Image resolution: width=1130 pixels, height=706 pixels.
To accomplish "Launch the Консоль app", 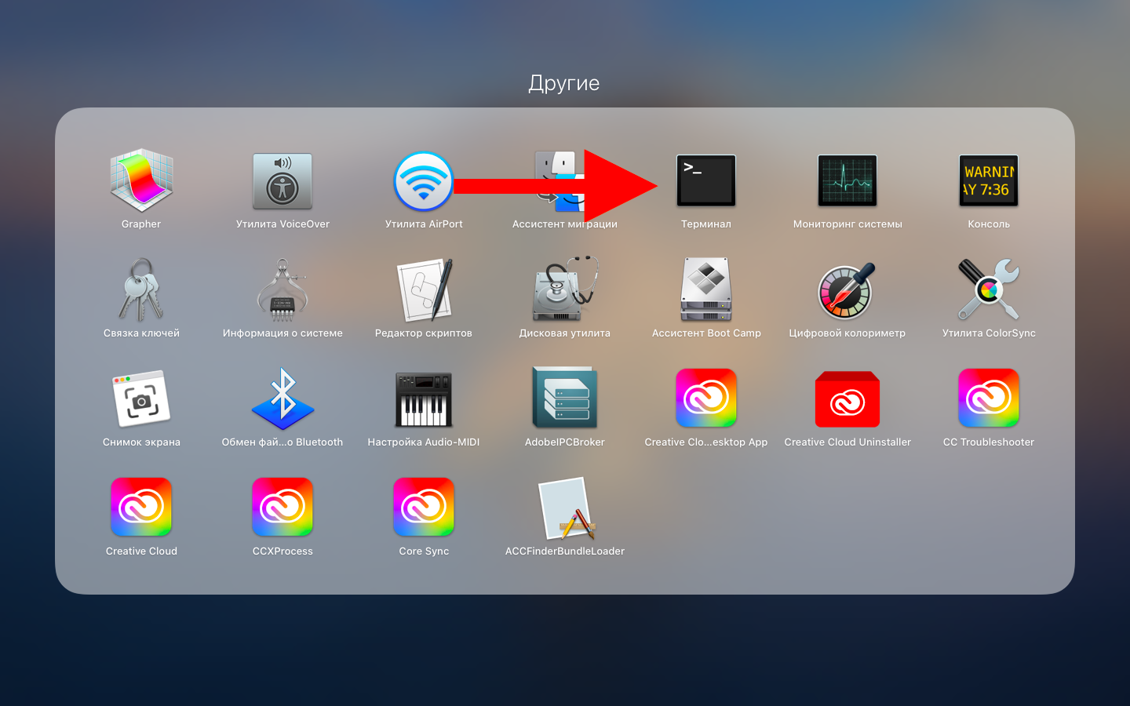I will [989, 180].
